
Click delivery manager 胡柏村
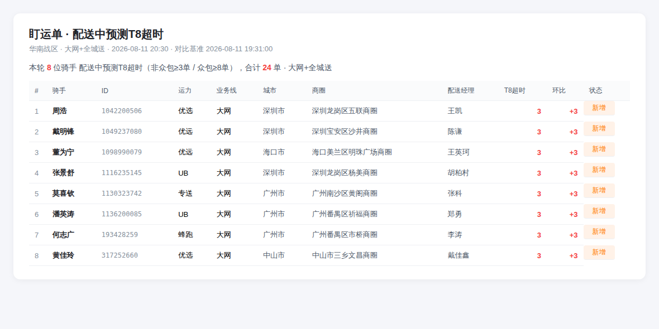pos(459,173)
